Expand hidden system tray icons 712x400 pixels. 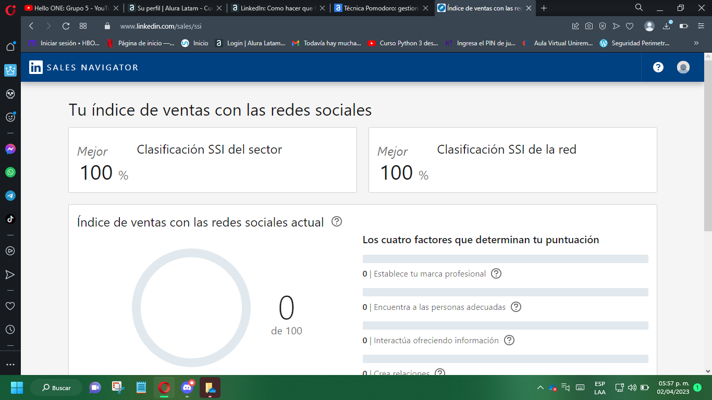pyautogui.click(x=540, y=387)
